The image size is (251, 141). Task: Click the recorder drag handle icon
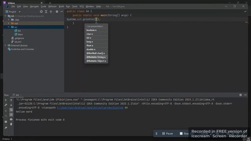coord(156,134)
